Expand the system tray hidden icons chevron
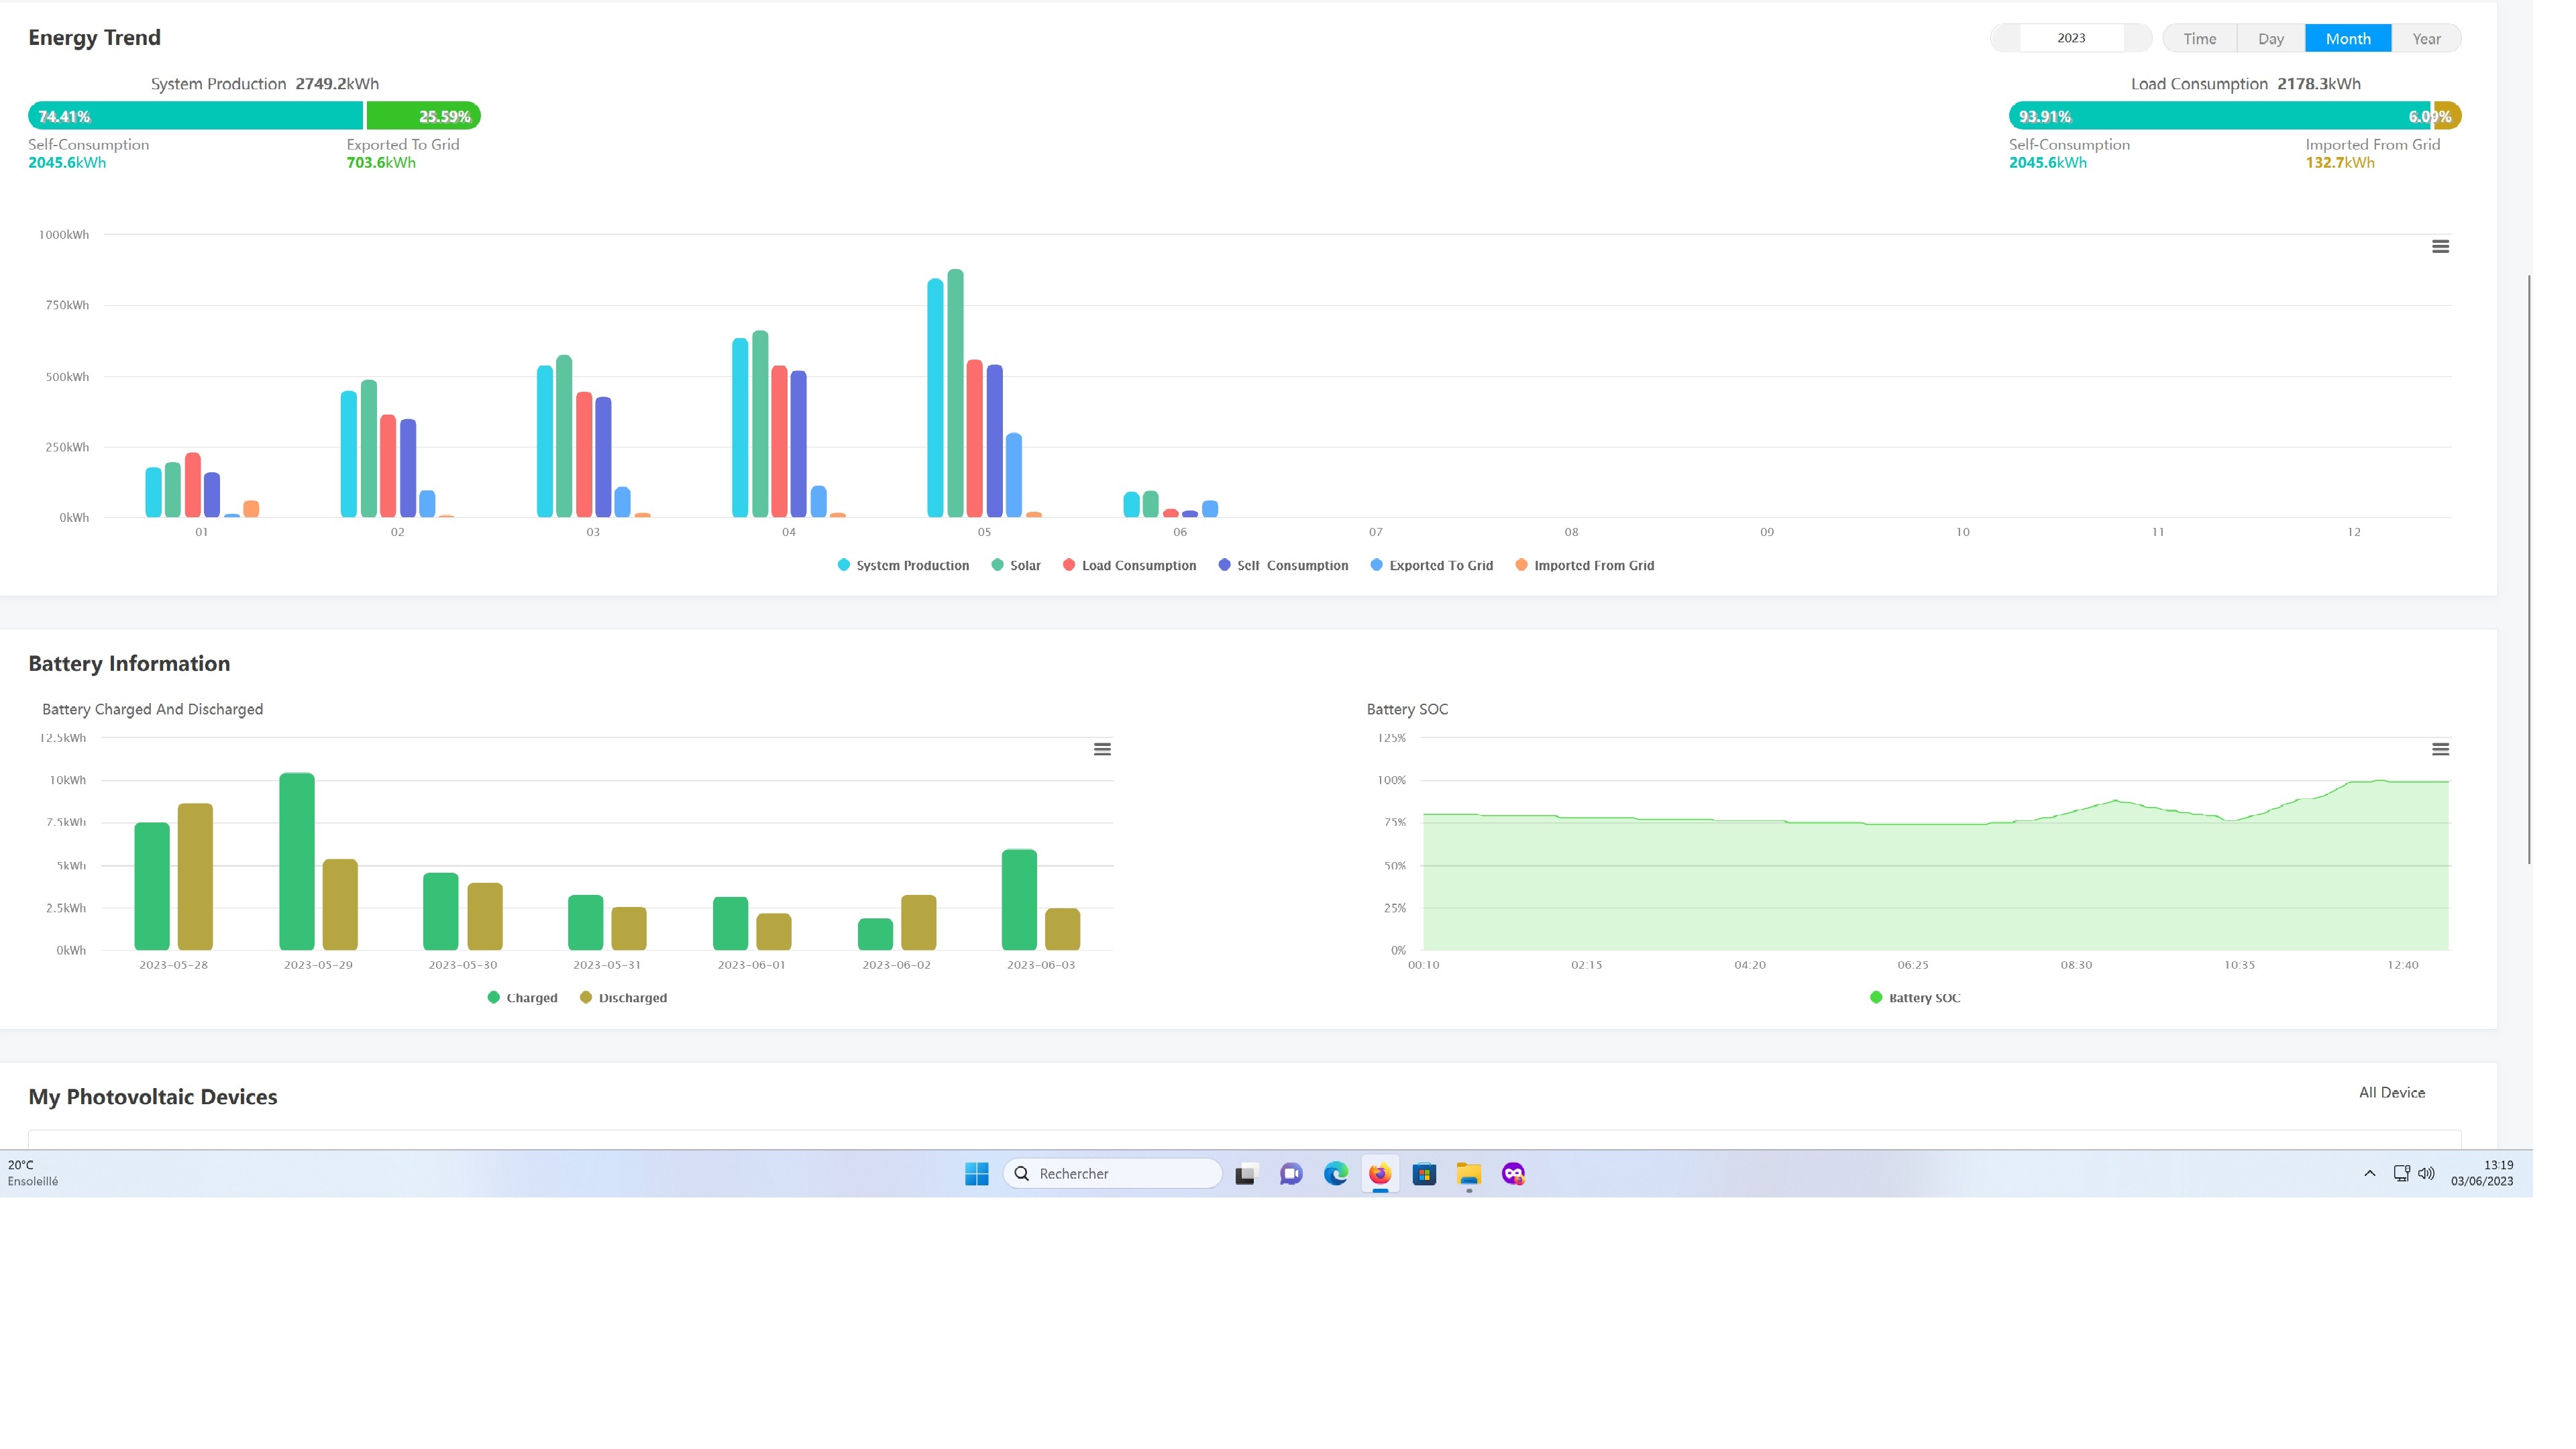The image size is (2576, 1449). point(2369,1173)
